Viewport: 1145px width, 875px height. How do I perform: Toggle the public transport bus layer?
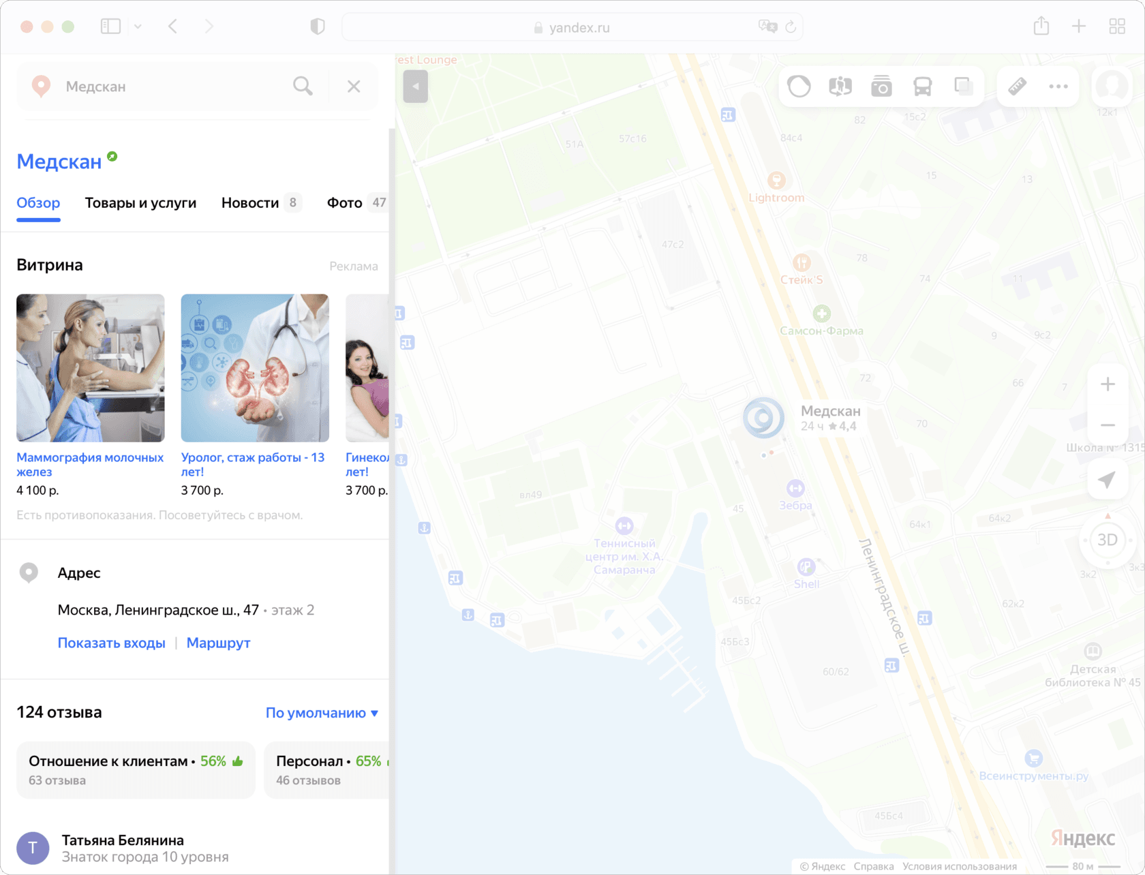pyautogui.click(x=922, y=87)
